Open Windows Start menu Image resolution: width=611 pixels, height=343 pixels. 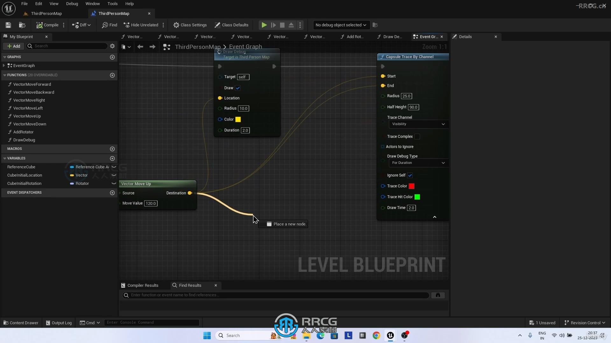click(x=207, y=336)
